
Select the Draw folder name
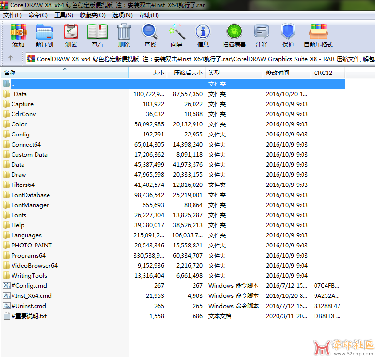19,175
